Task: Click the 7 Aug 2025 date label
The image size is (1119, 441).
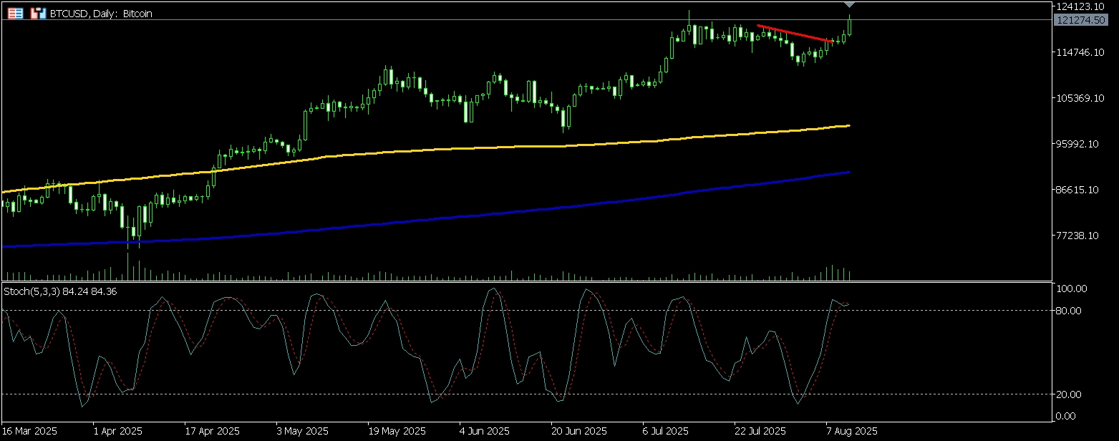Action: click(852, 432)
